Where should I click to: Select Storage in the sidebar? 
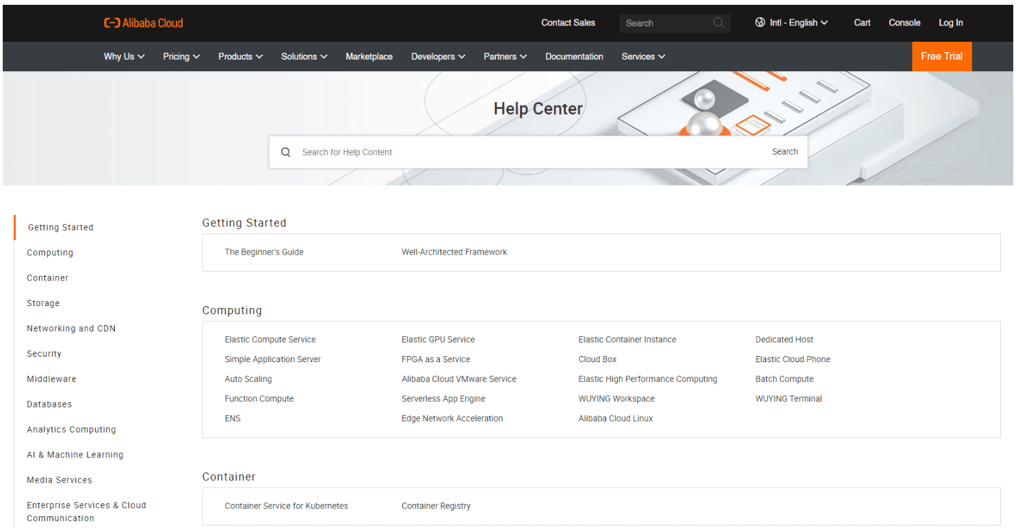(43, 303)
